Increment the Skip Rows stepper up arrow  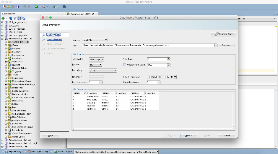click(169, 58)
